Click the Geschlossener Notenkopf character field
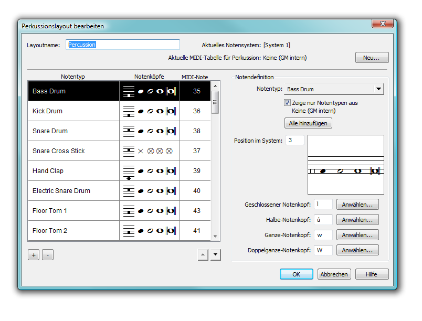 pyautogui.click(x=323, y=205)
